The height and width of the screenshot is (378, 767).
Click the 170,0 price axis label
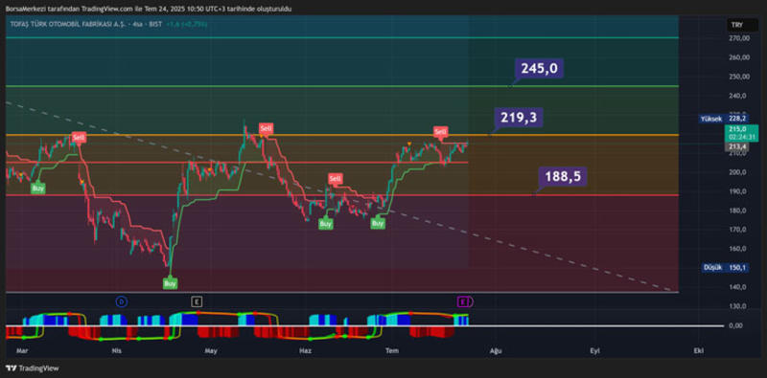coord(737,230)
